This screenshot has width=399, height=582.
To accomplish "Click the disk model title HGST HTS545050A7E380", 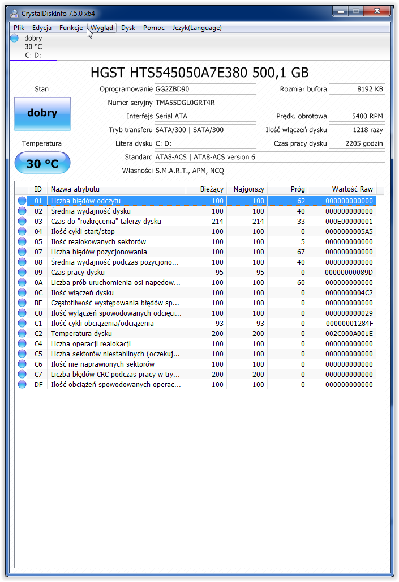I will pyautogui.click(x=199, y=73).
